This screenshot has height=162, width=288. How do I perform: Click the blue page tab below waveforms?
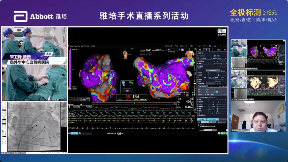75,133
